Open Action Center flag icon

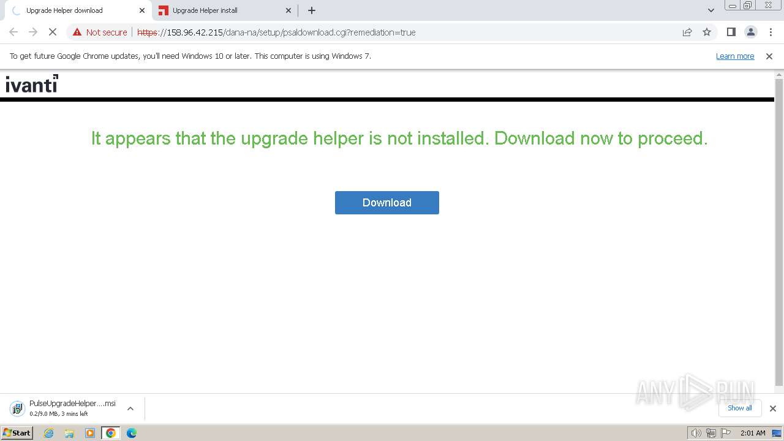[x=725, y=433]
